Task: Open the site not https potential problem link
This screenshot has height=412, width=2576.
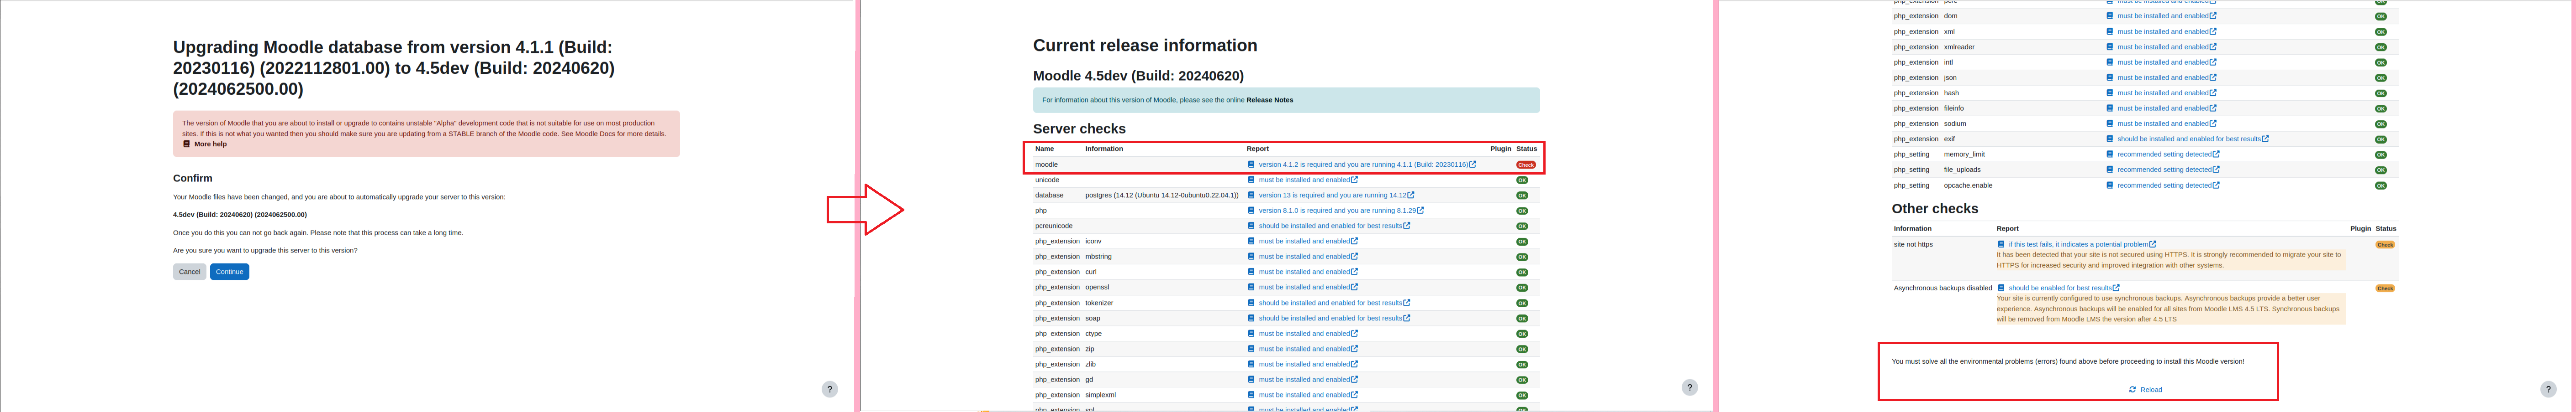Action: (x=2078, y=244)
